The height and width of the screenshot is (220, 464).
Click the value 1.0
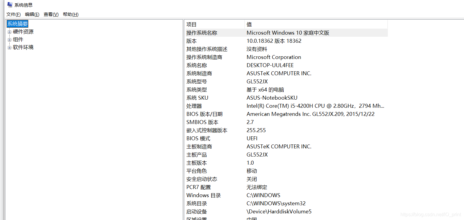tap(250, 163)
